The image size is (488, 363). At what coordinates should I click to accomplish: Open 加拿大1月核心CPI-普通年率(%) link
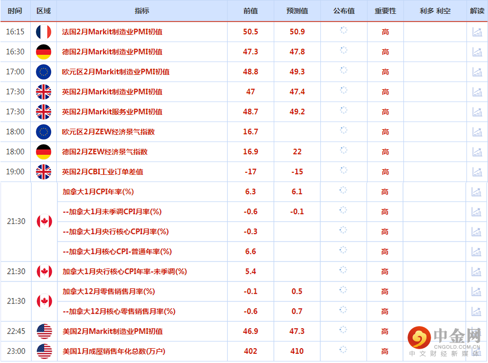(x=117, y=252)
